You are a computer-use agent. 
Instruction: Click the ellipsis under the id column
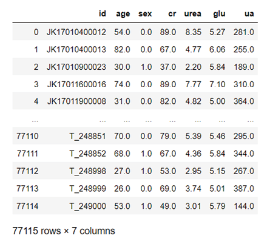point(103,121)
